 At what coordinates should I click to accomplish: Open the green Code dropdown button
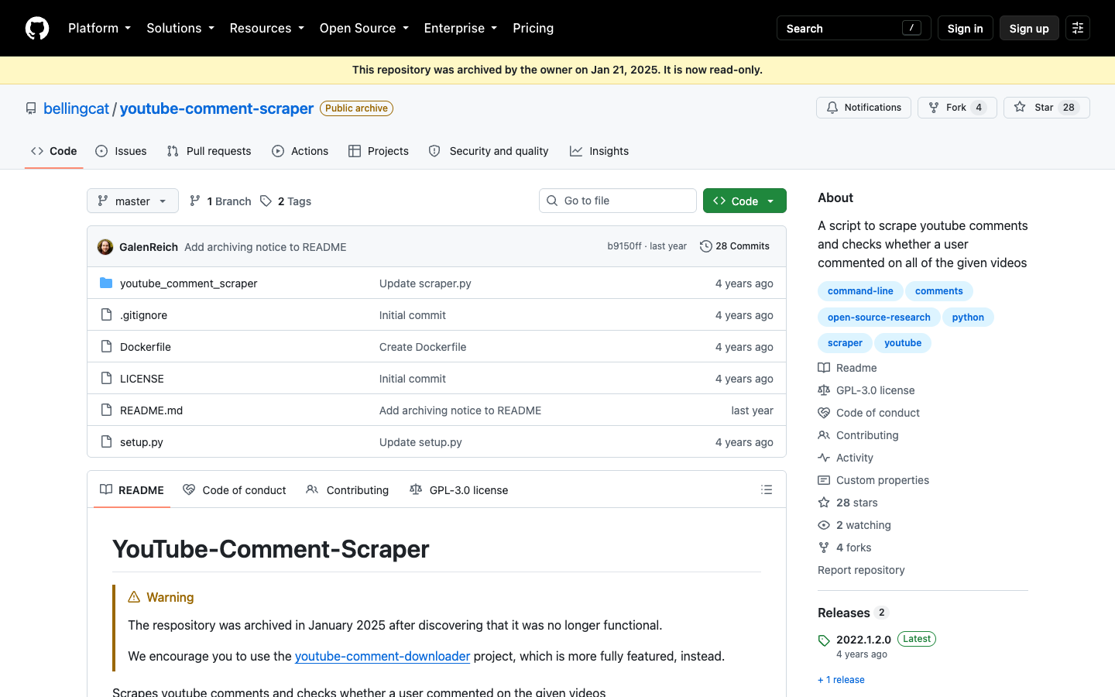[745, 201]
